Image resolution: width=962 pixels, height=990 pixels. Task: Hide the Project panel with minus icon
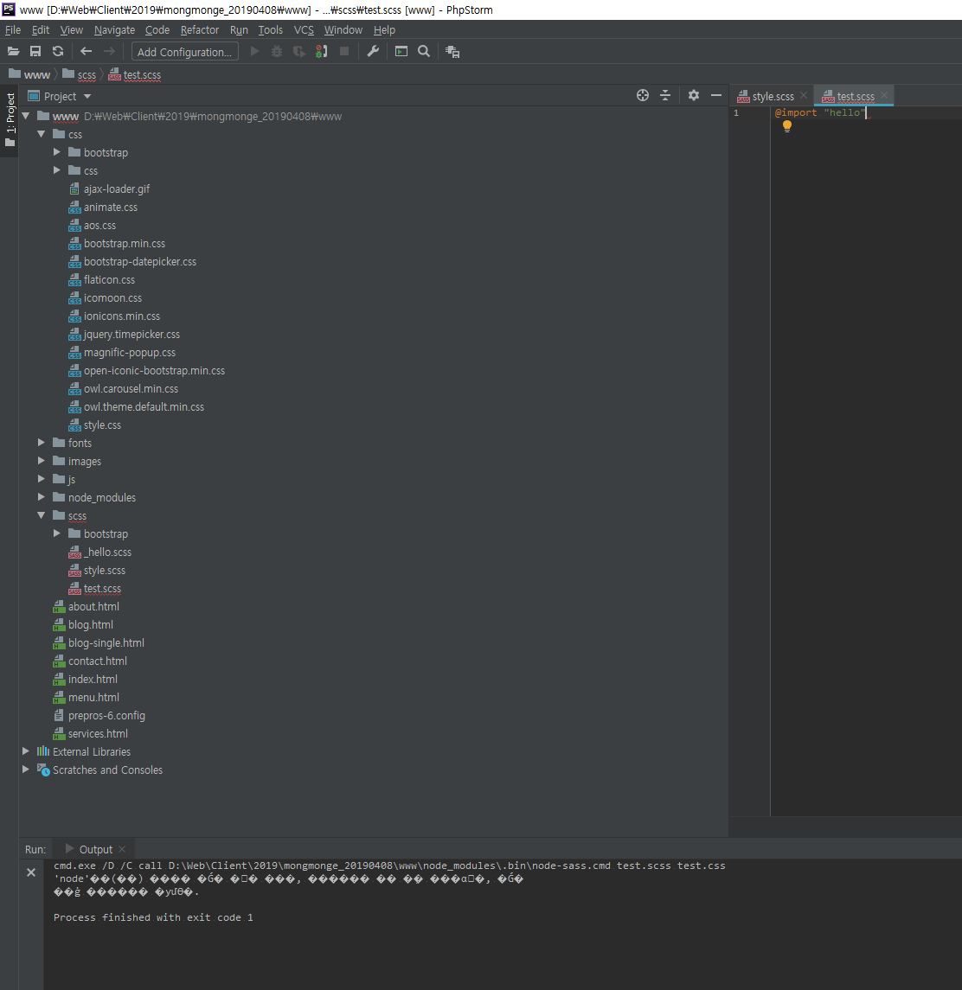[x=716, y=95]
